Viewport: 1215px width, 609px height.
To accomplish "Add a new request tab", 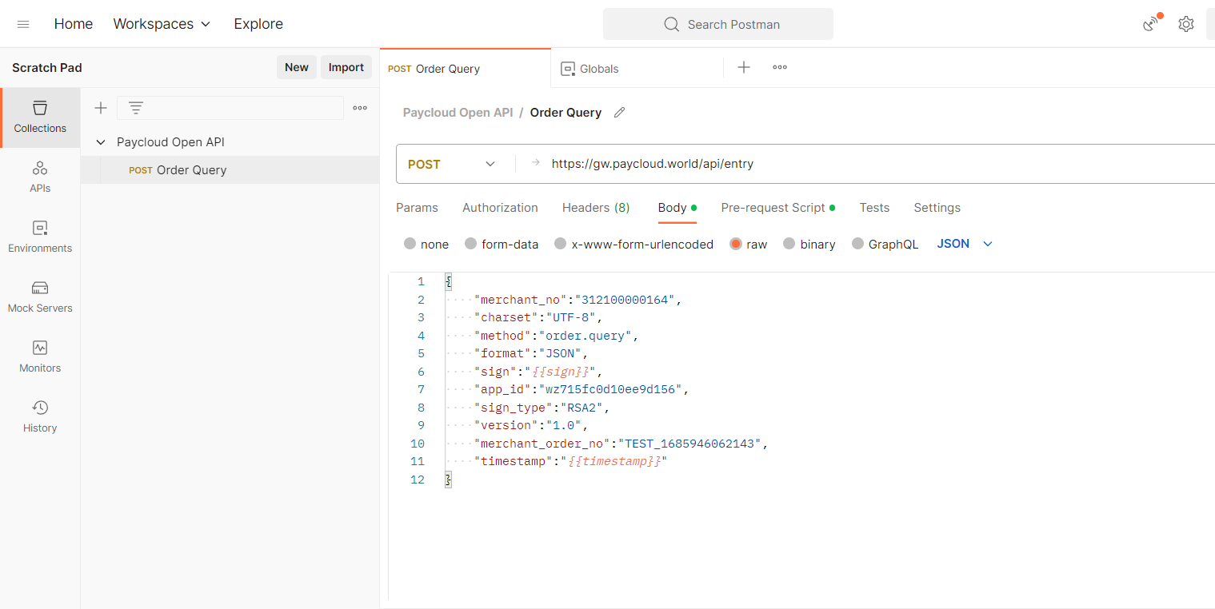I will coord(744,67).
